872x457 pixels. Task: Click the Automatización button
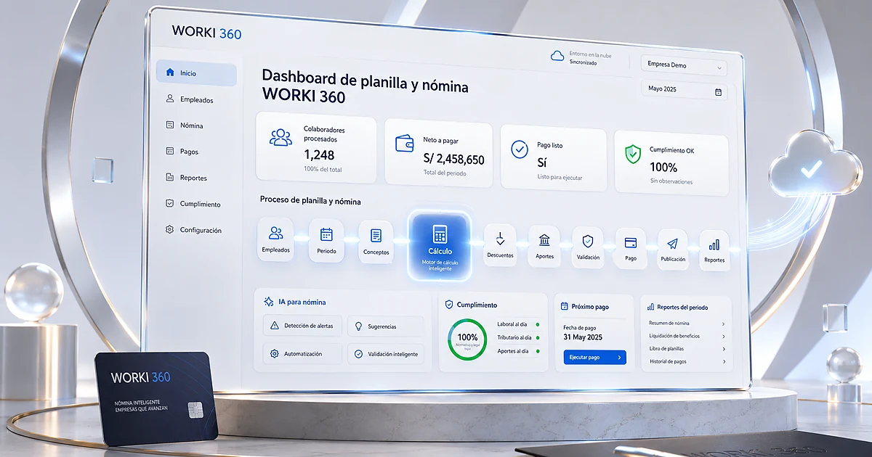tap(302, 354)
